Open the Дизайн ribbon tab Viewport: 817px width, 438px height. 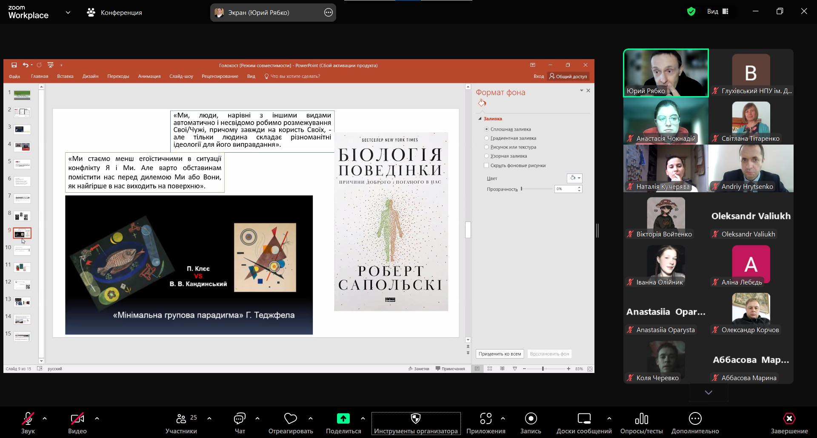point(90,77)
